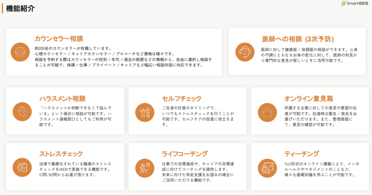372x195 pixels.
Task: Choose the ライフコーチング title
Action: point(184,154)
